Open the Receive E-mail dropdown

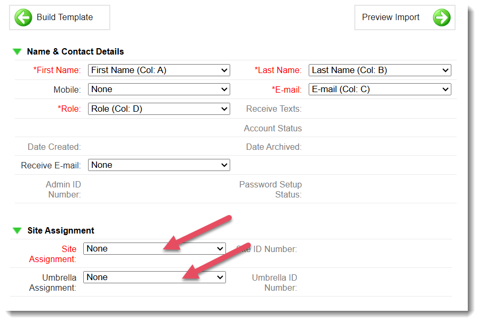point(159,165)
